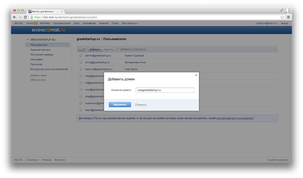
Task: Click the green padlock security icon
Action: (32, 17)
